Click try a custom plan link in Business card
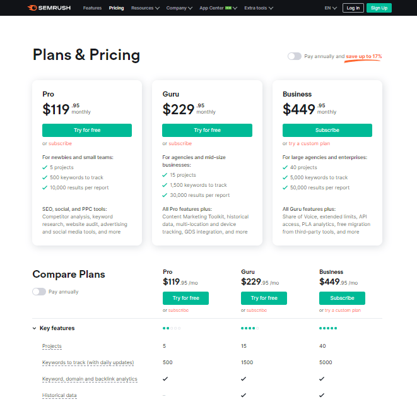 coord(309,143)
